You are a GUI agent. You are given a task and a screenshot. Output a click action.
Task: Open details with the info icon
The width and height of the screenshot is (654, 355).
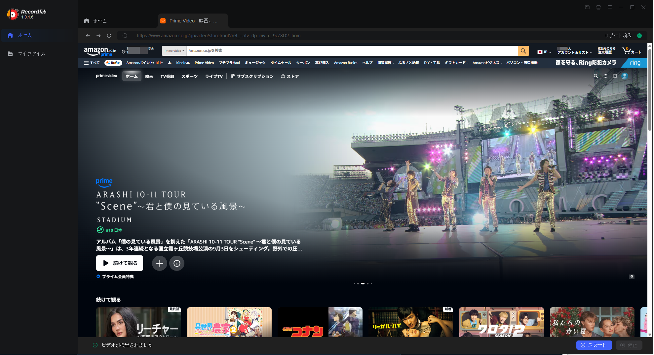177,263
